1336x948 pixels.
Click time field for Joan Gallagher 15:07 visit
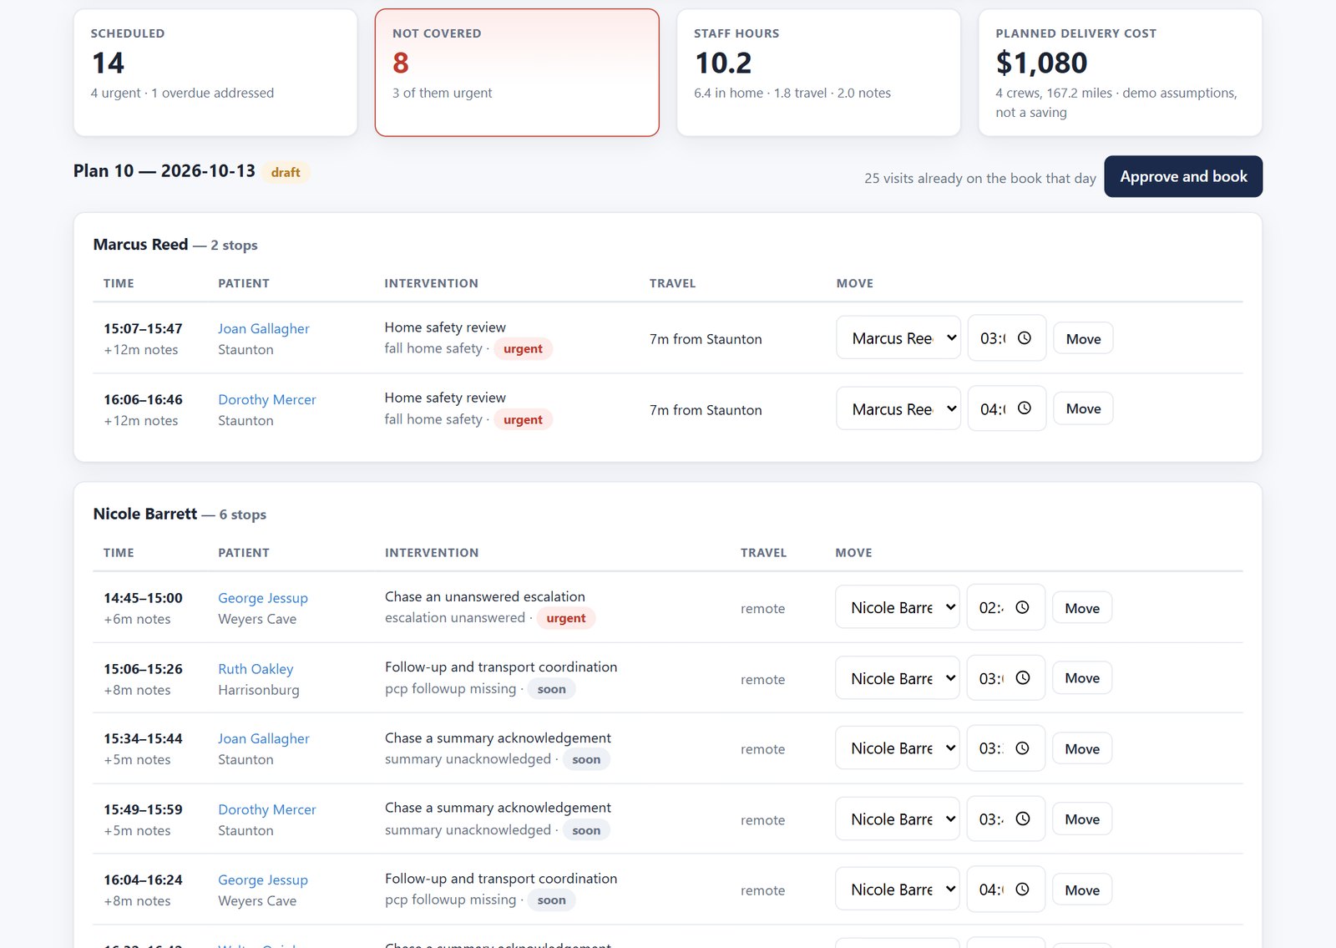(x=1007, y=338)
